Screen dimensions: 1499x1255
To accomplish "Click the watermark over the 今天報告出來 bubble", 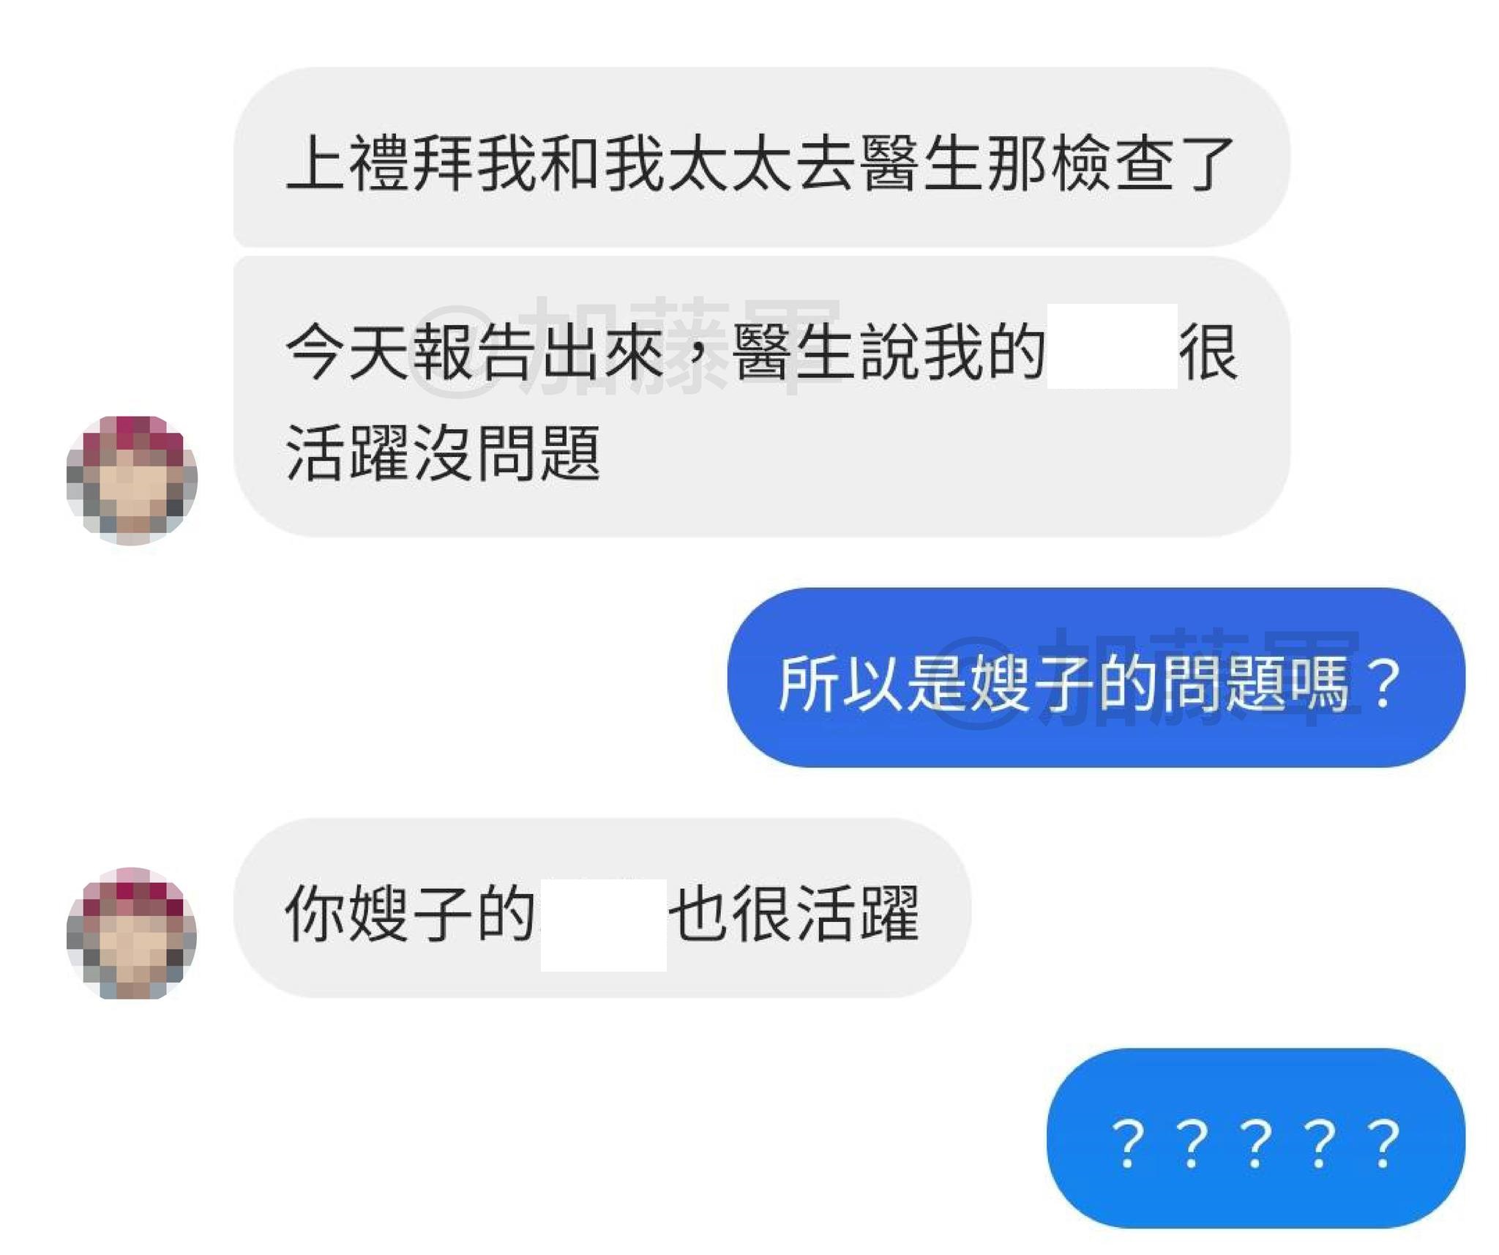I will click(x=626, y=346).
